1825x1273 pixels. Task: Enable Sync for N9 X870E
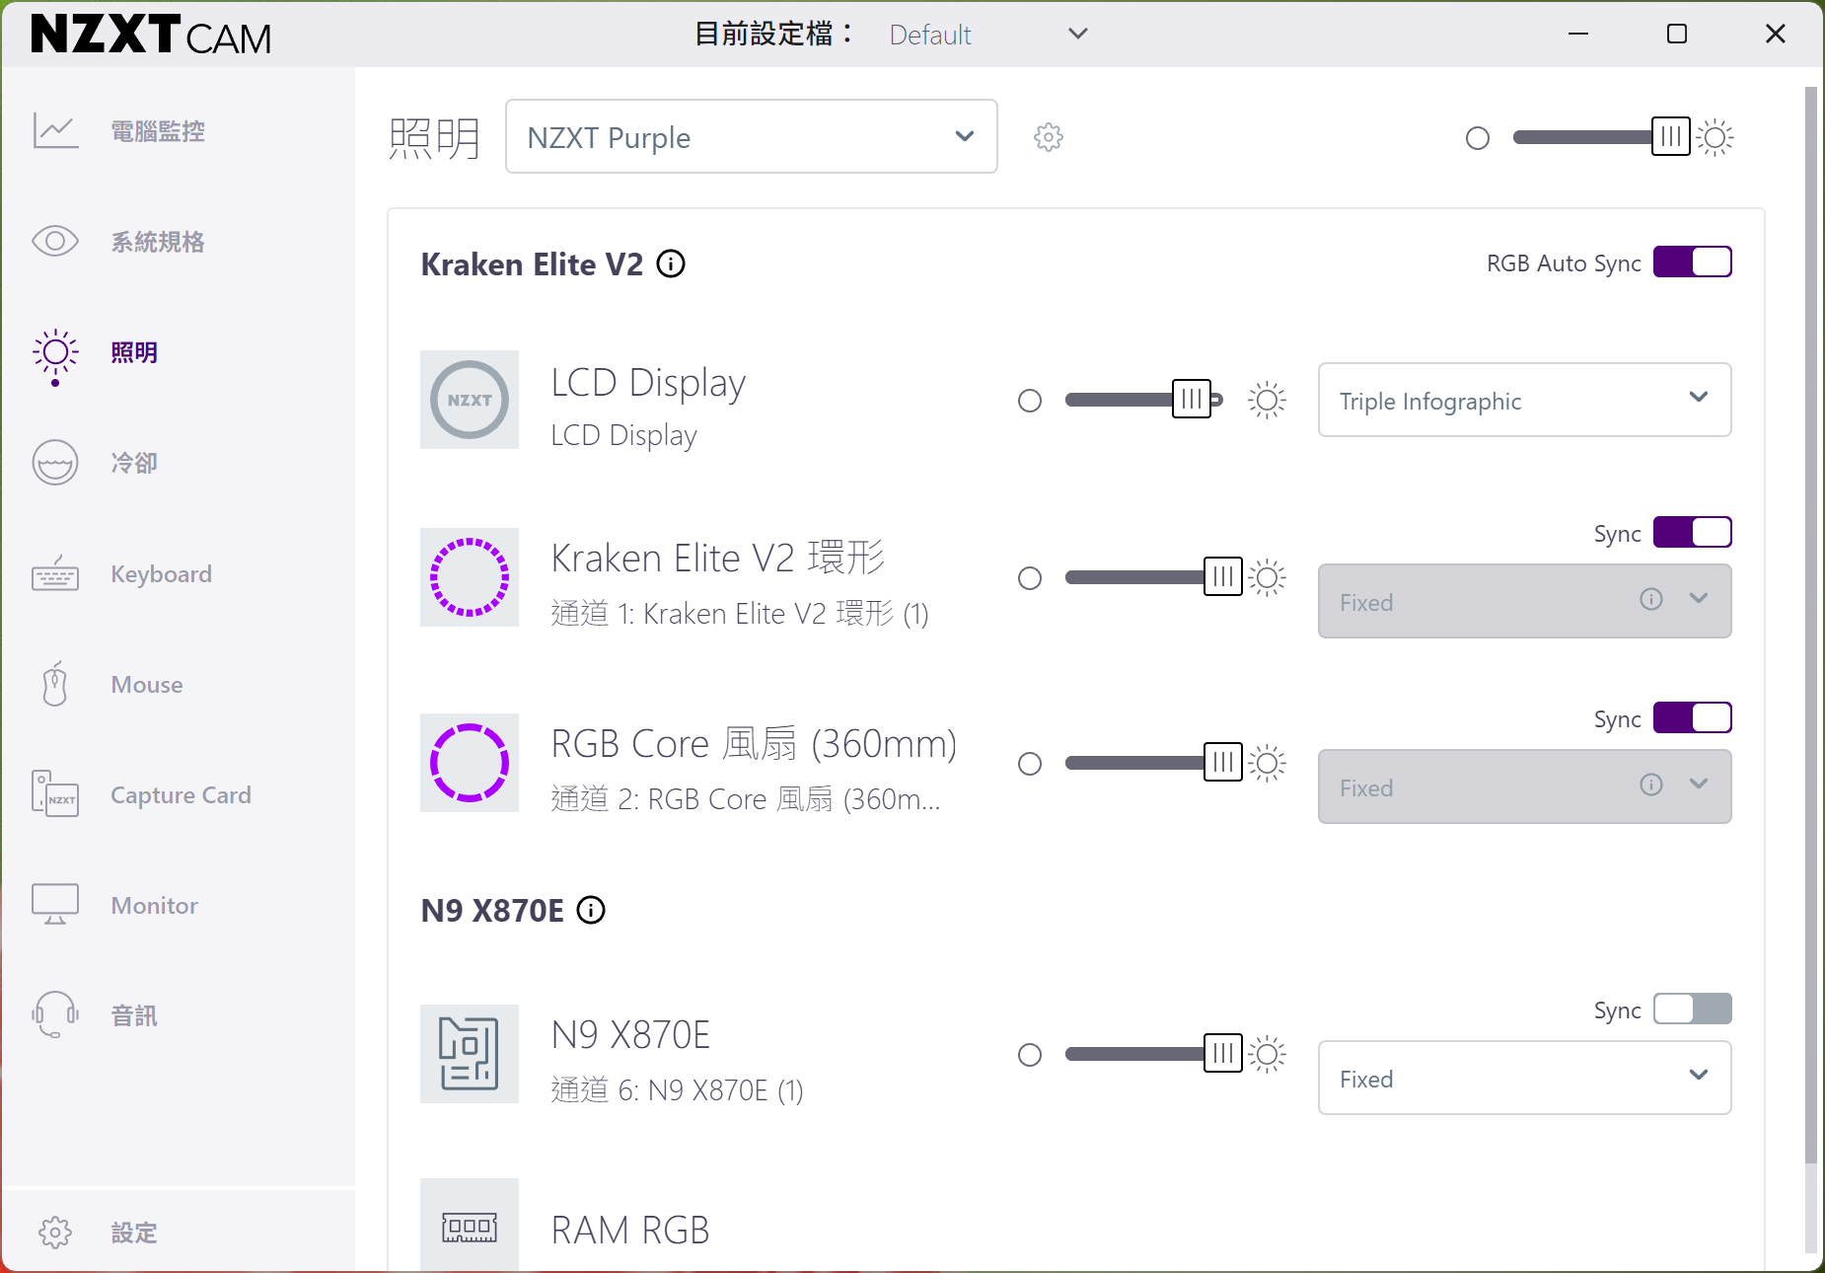click(x=1693, y=1010)
